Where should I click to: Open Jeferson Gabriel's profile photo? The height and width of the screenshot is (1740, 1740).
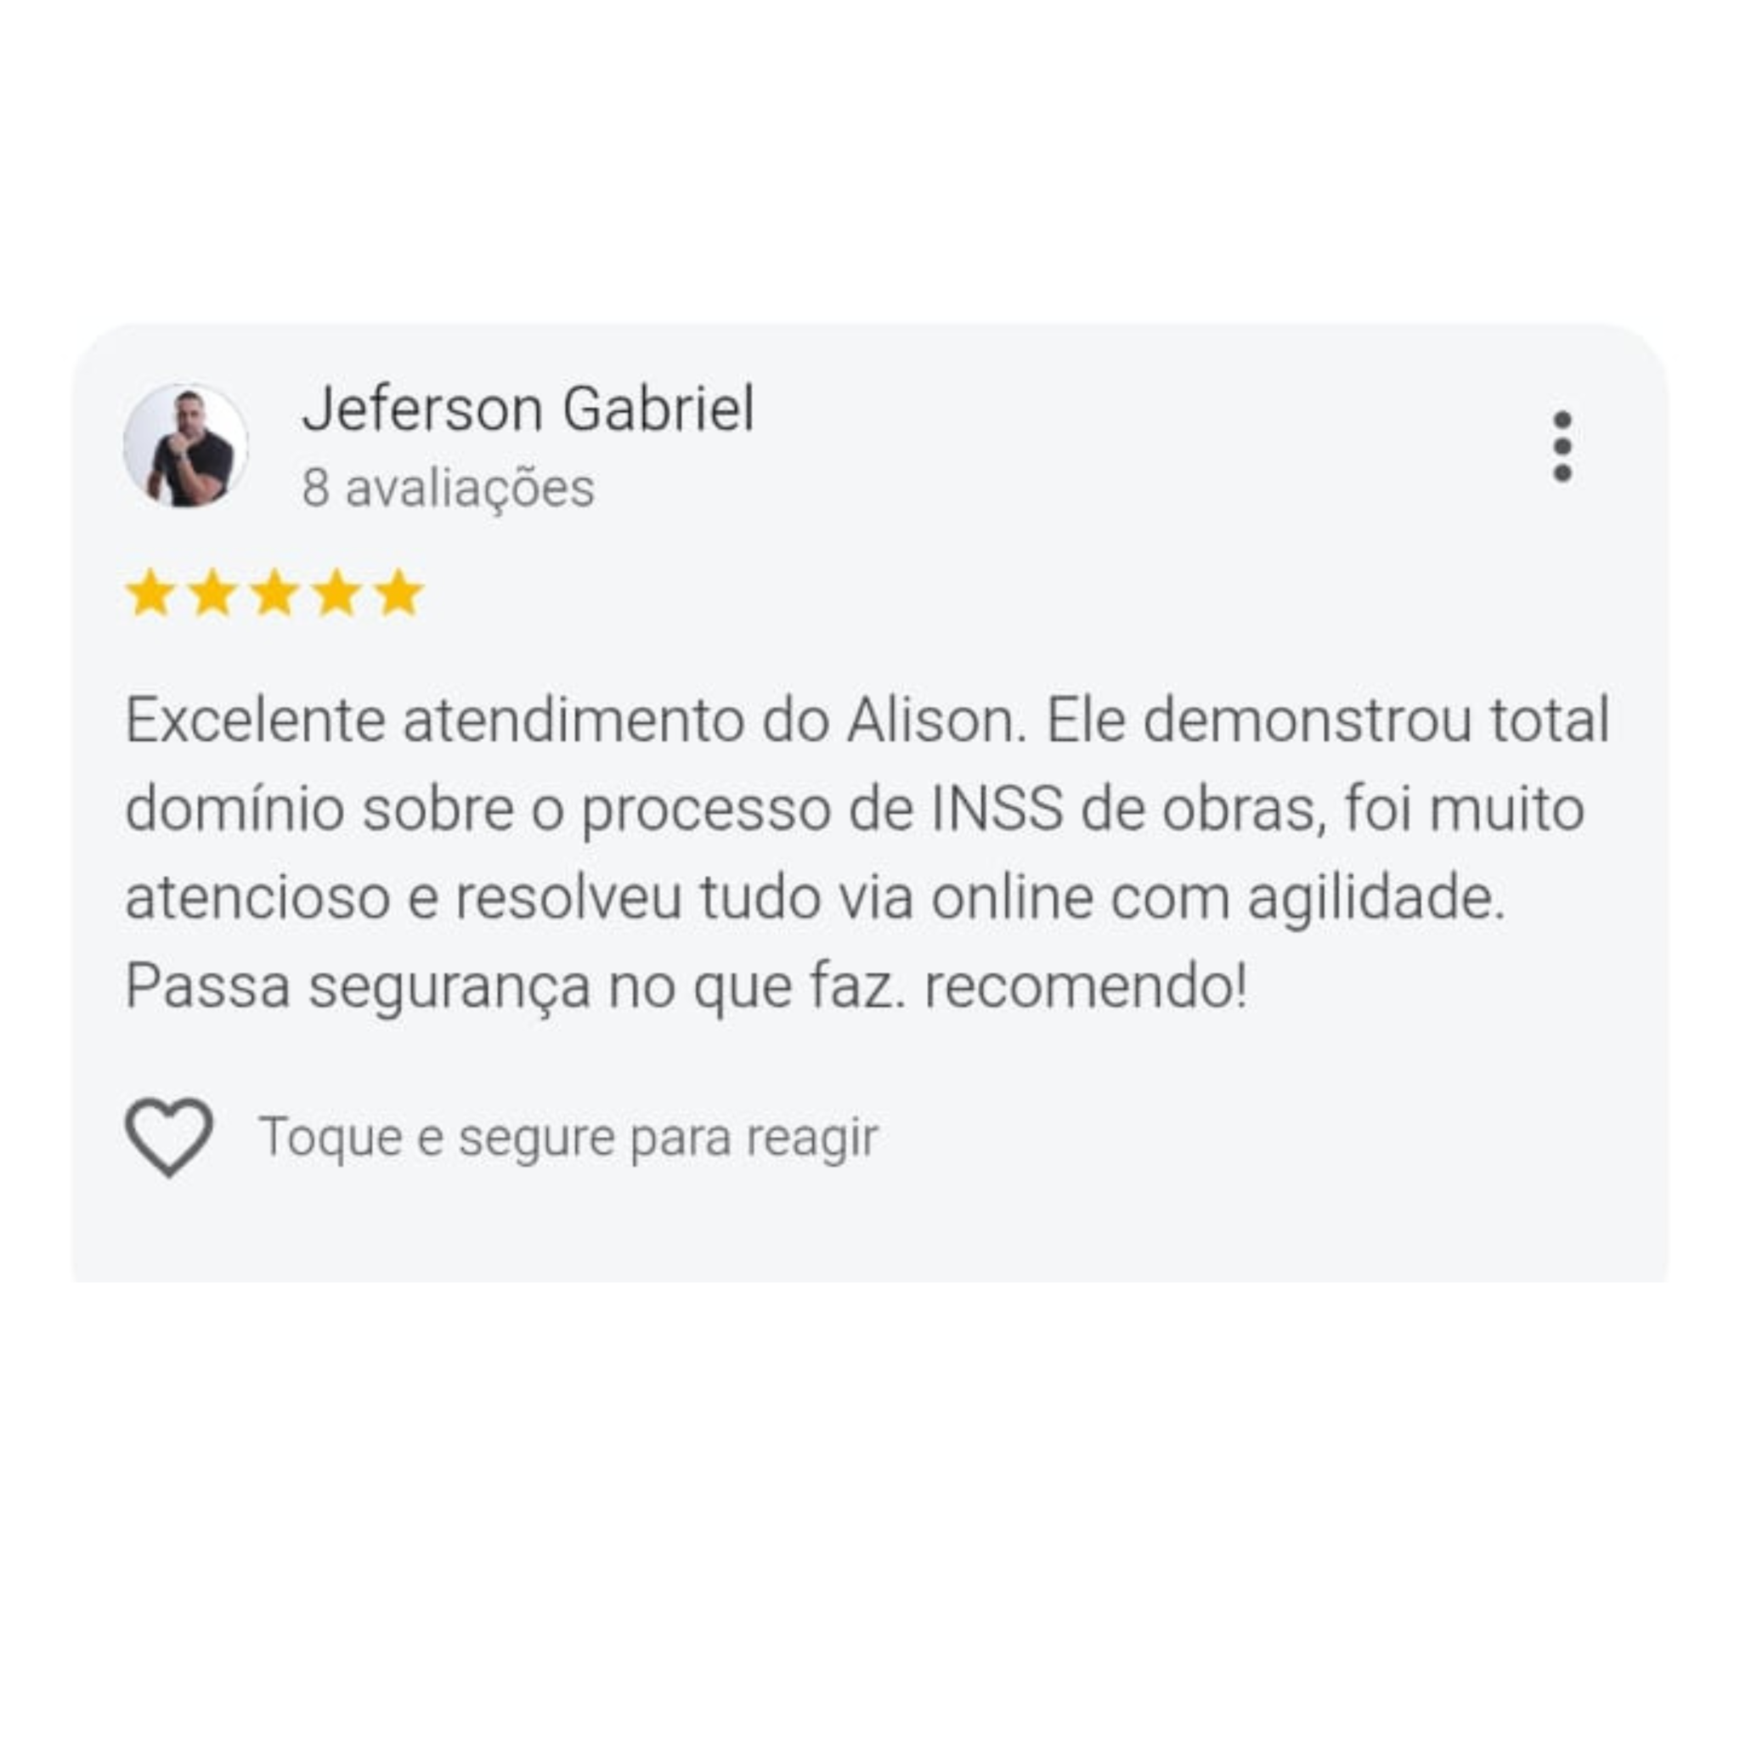185,446
